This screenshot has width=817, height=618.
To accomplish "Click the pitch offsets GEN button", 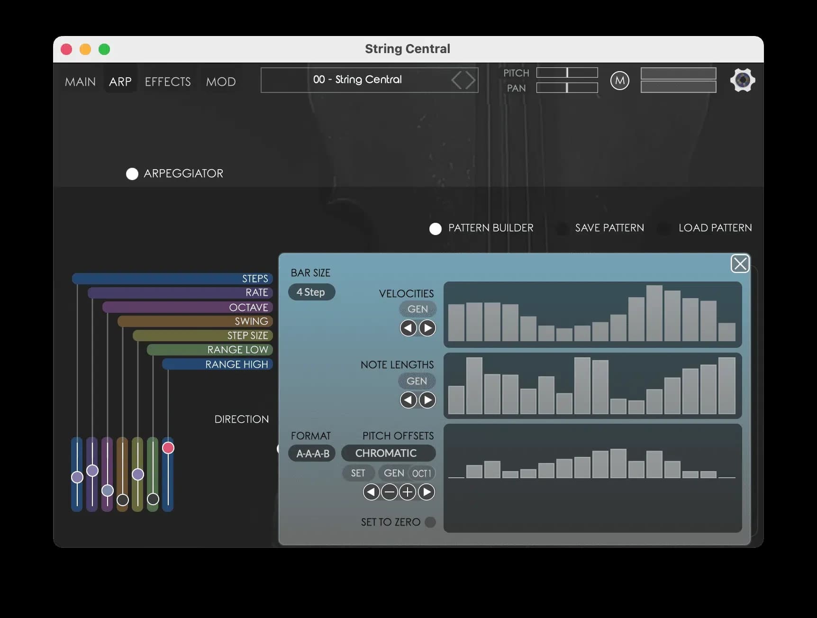I will (394, 473).
